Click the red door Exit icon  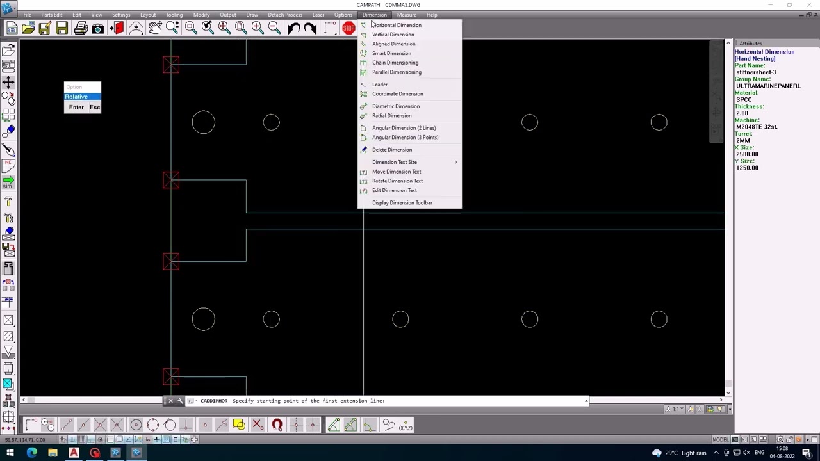117,28
